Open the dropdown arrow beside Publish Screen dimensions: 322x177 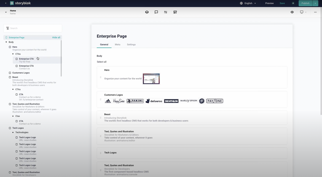pos(315,3)
